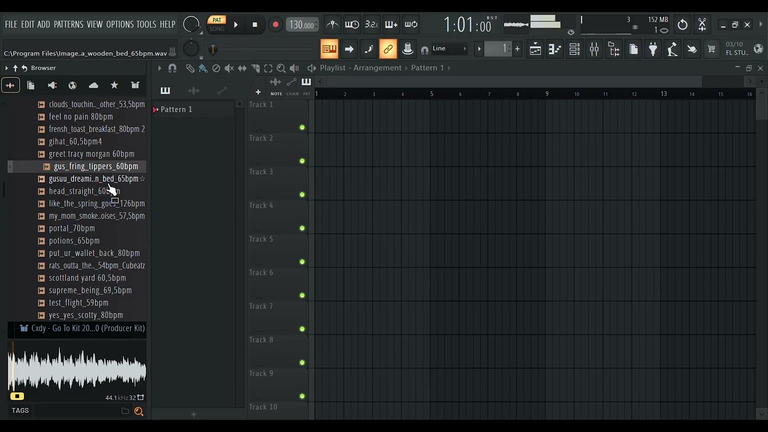
Task: Mute Track 5 with its green light
Action: (302, 262)
